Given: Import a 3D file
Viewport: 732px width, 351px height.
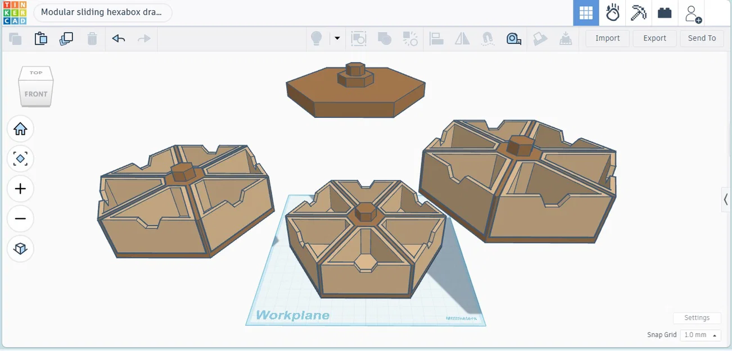Looking at the screenshot, I should [608, 38].
